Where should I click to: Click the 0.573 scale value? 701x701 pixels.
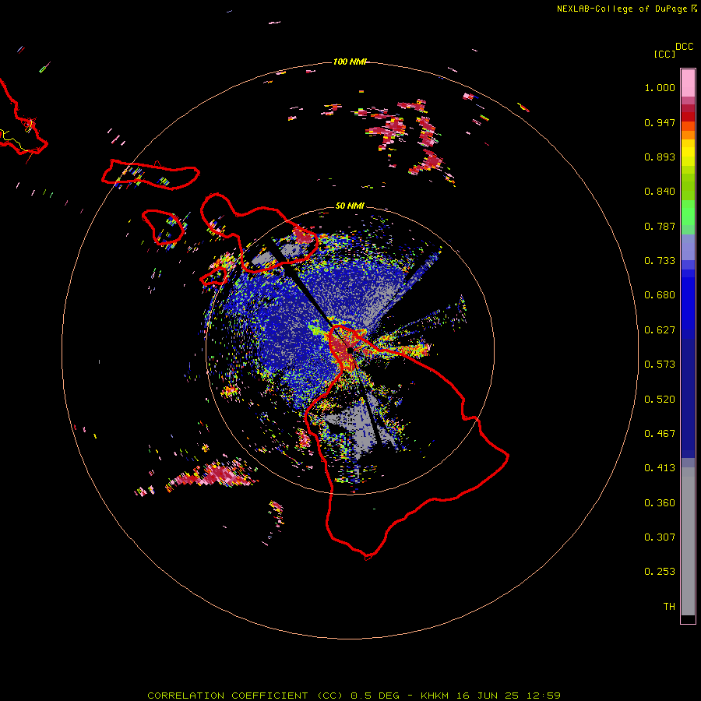660,365
